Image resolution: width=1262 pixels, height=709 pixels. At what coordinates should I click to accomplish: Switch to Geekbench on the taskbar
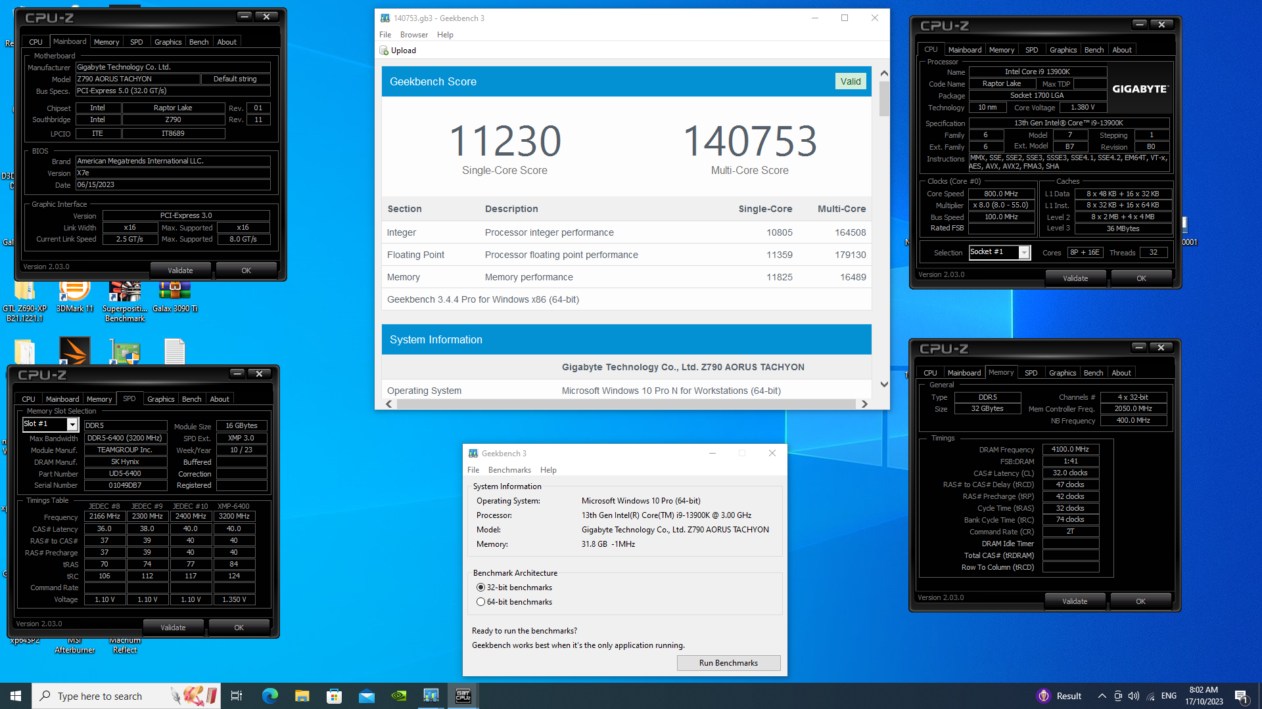(431, 696)
